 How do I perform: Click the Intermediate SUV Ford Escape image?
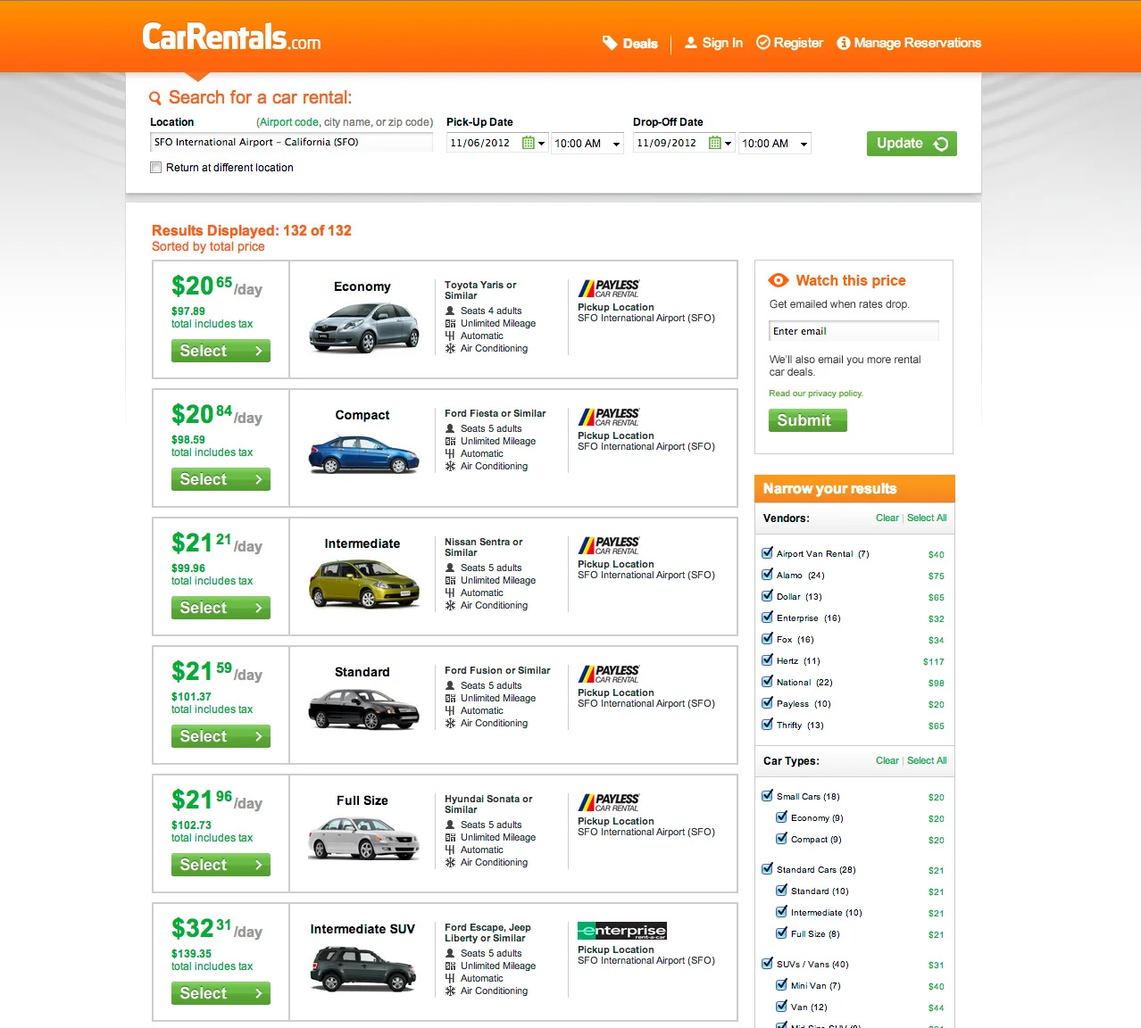(363, 969)
